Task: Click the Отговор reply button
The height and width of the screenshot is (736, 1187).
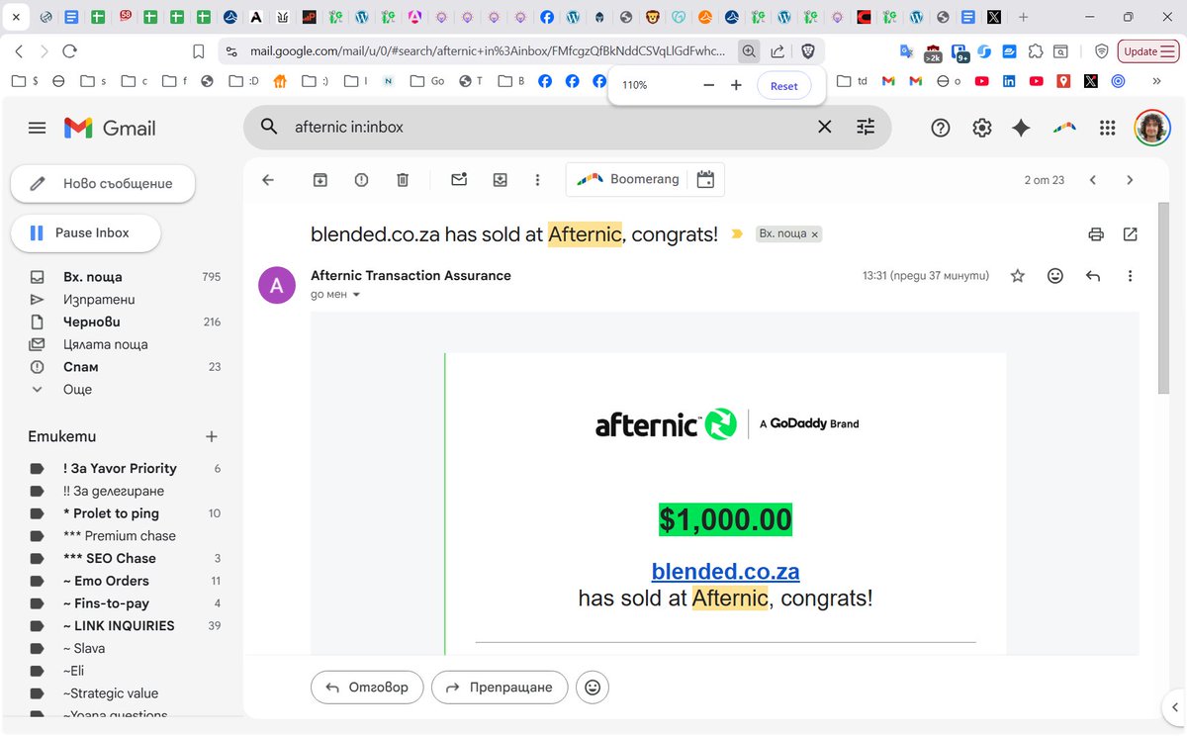Action: (367, 688)
